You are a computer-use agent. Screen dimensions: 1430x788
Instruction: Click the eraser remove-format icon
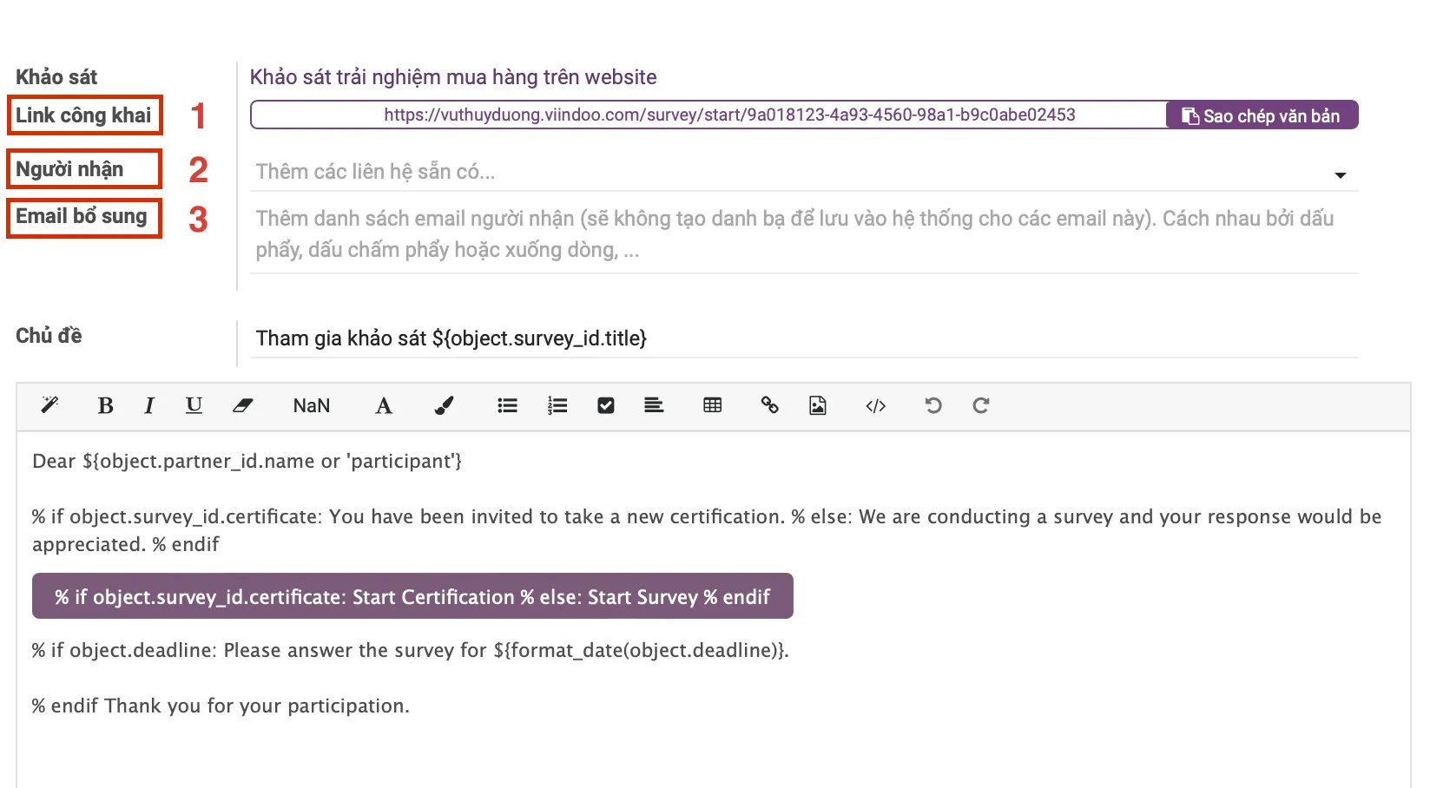click(x=242, y=405)
